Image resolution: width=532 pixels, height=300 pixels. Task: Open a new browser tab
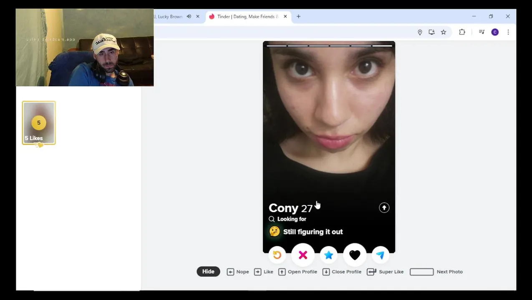pyautogui.click(x=298, y=17)
